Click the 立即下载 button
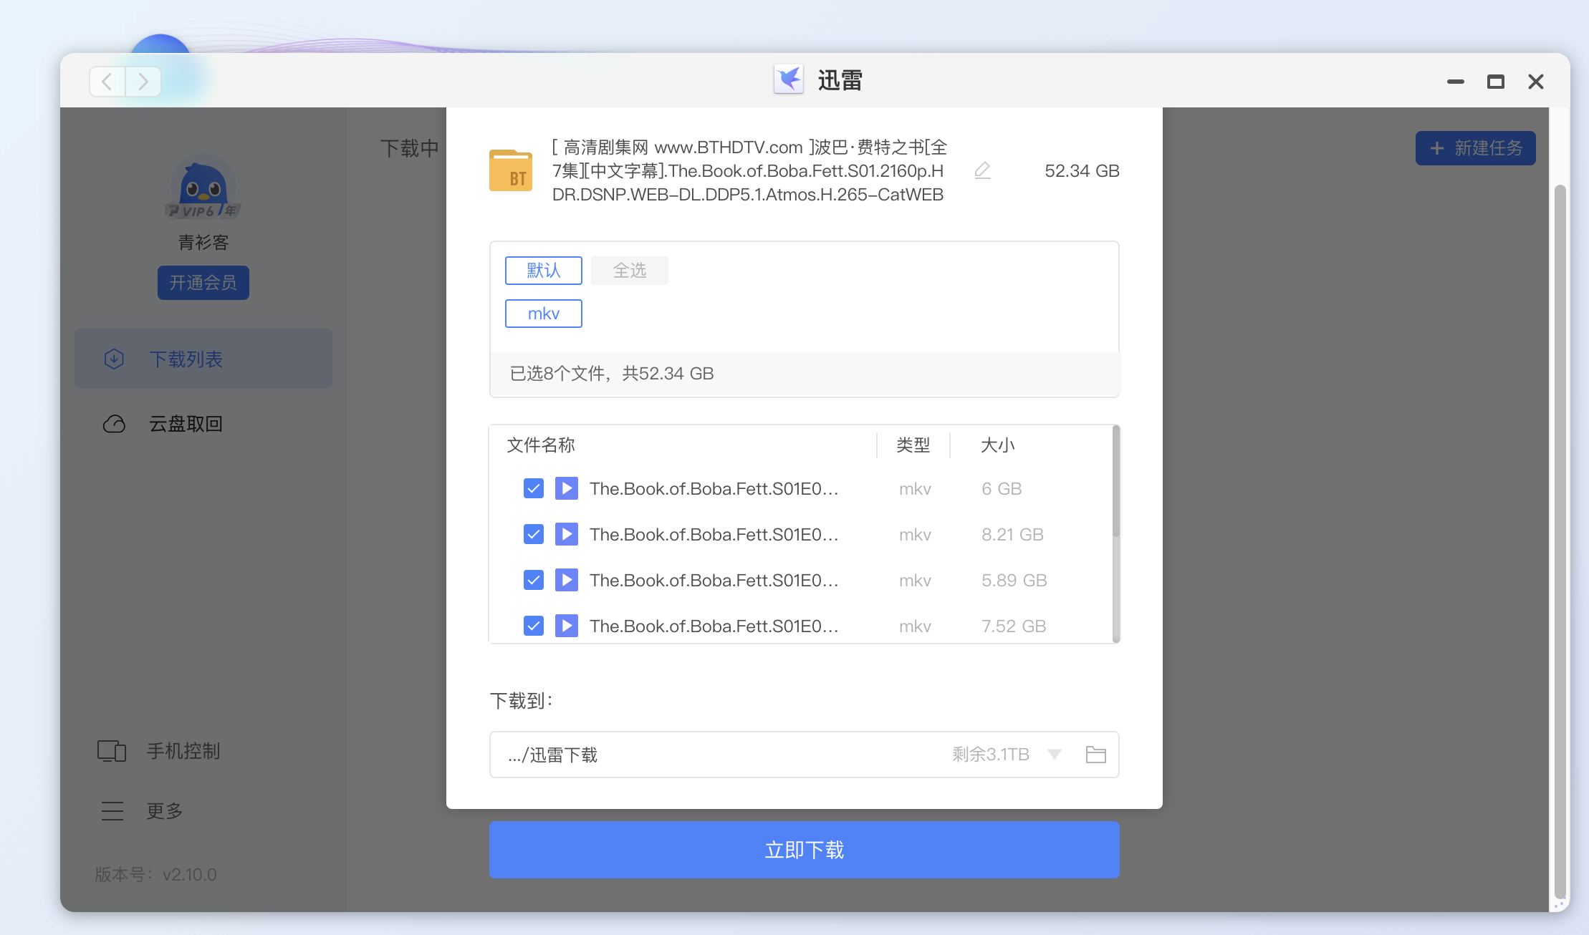1589x935 pixels. tap(804, 850)
